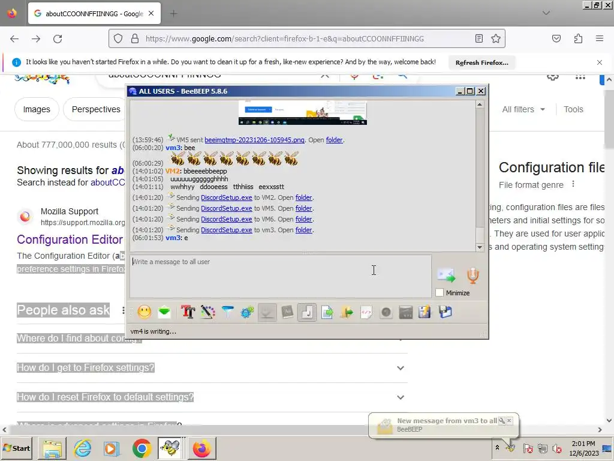Click the Firefox URL address bar

306,39
